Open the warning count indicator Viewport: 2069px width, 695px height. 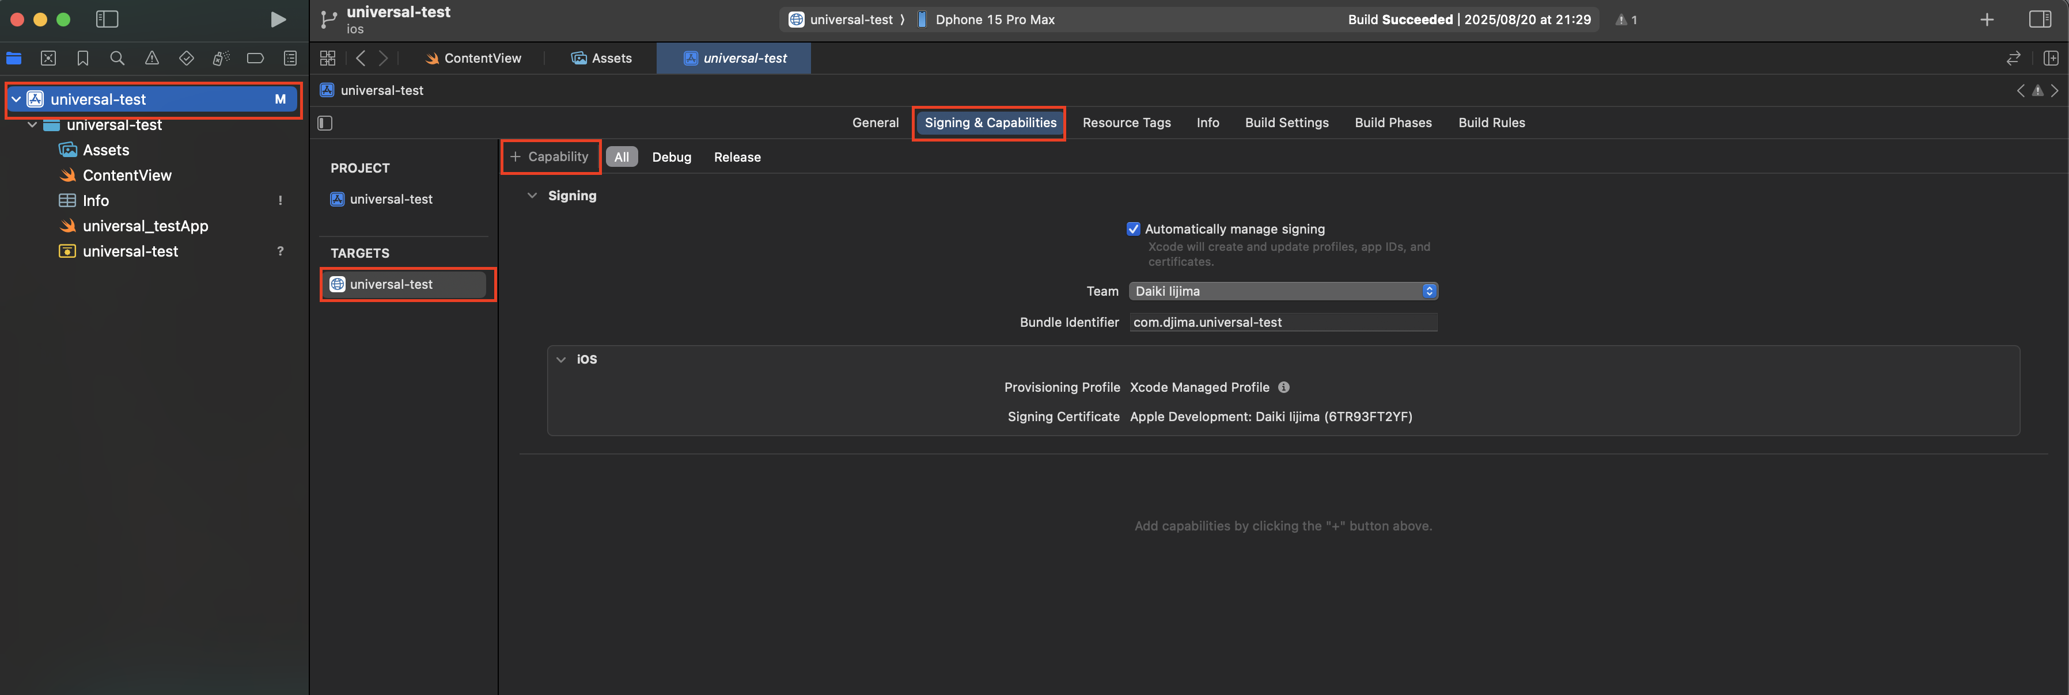[1627, 19]
